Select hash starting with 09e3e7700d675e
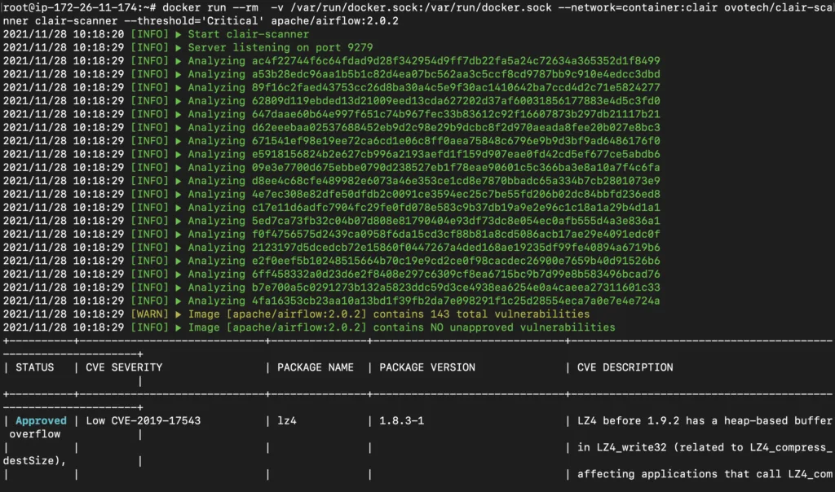The height and width of the screenshot is (492, 835). [x=456, y=167]
